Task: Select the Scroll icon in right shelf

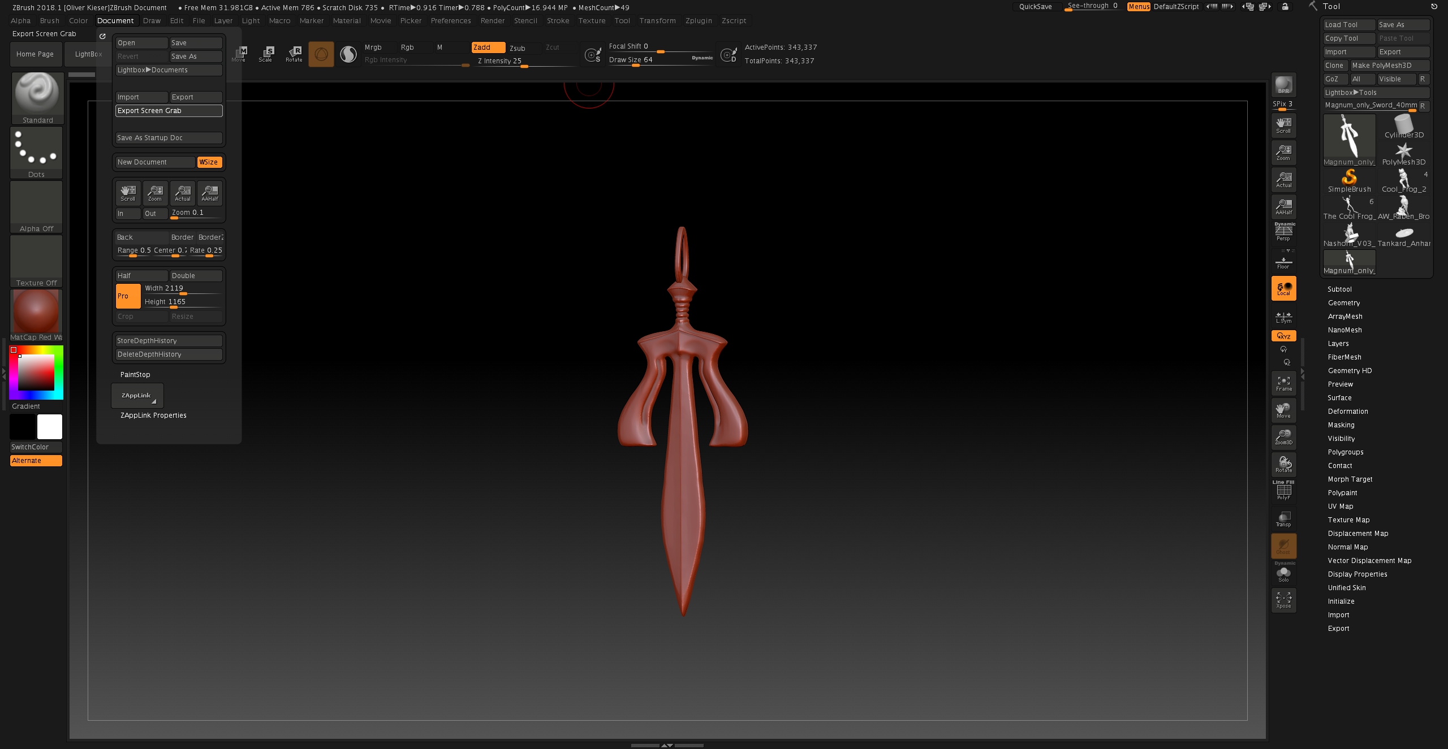Action: (1283, 125)
